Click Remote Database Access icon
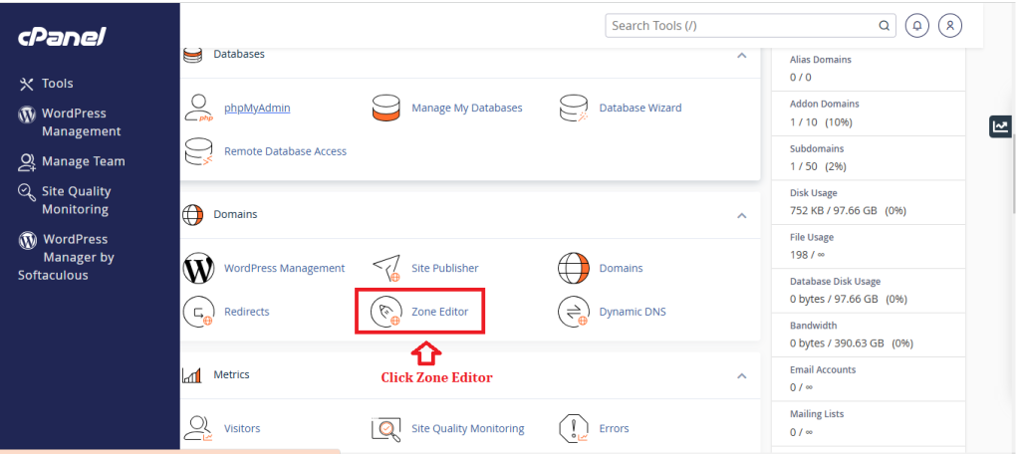 [x=198, y=151]
